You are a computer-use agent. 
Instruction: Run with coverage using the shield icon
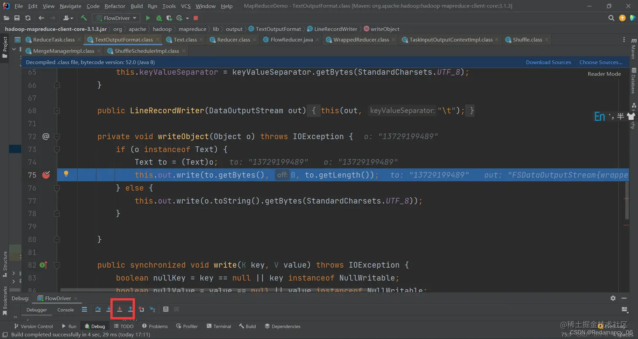click(x=169, y=18)
